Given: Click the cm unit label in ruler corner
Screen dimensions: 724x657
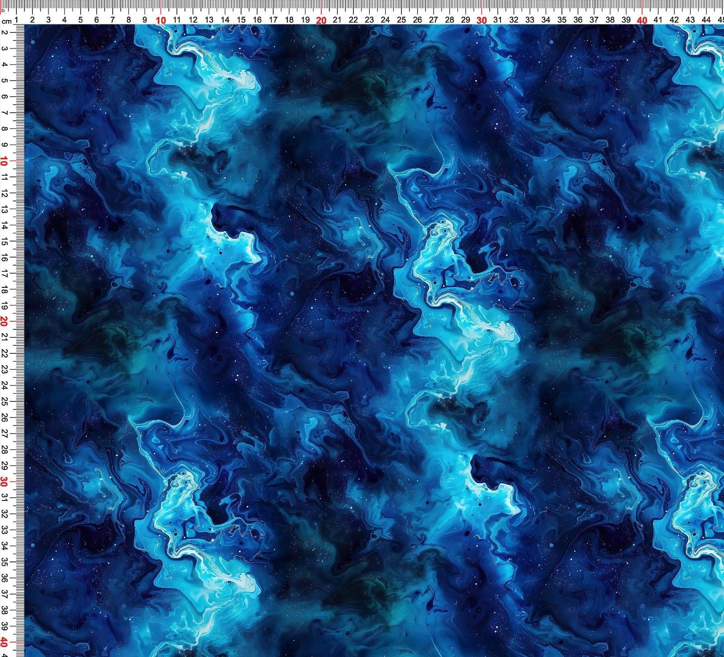Looking at the screenshot, I should click(x=6, y=21).
